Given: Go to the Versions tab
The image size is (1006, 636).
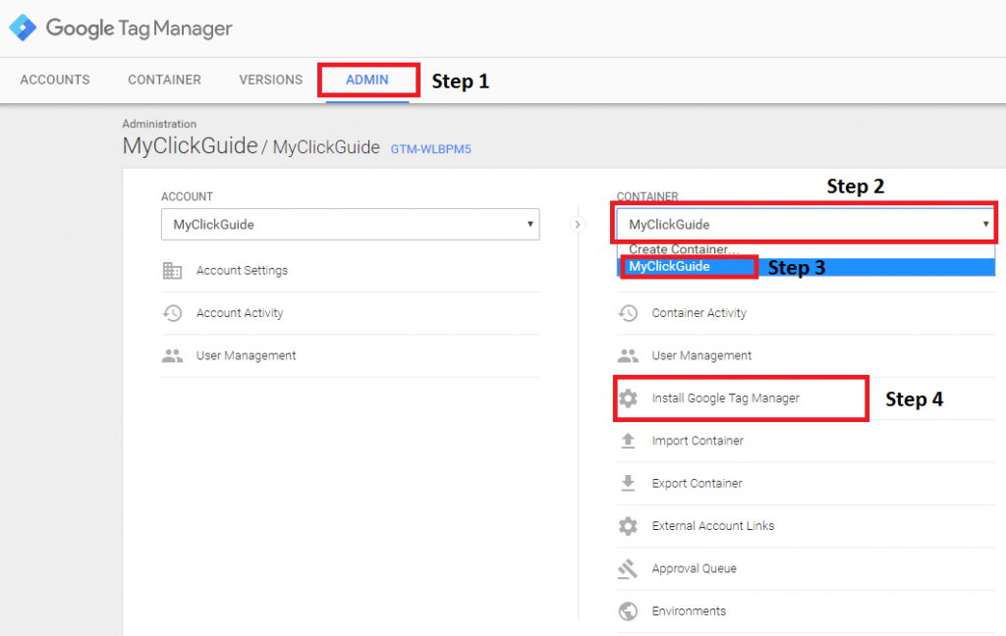Looking at the screenshot, I should 271,79.
